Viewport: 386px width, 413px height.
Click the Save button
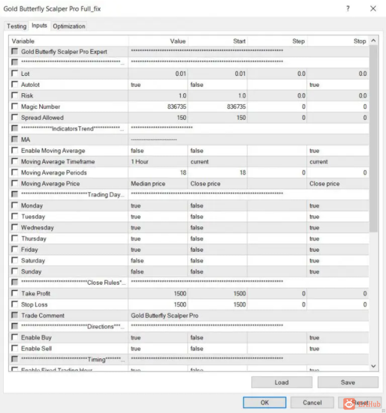348,382
